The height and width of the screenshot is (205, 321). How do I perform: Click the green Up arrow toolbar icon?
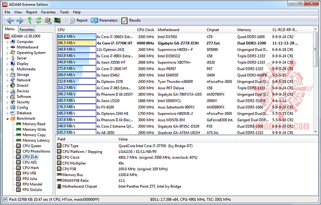30,20
